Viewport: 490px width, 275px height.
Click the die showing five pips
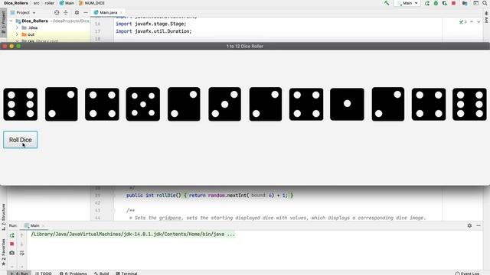143,104
